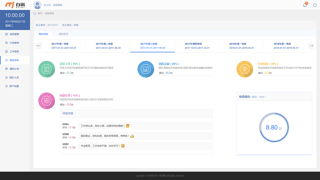Image resolution: width=320 pixels, height=180 pixels.
Task: Click 日常工作 score 9.2分
Action: click(70, 73)
